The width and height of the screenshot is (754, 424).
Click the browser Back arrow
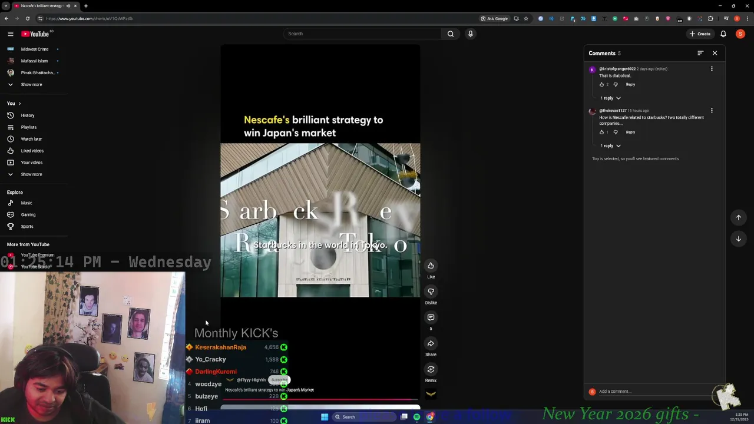pyautogui.click(x=6, y=18)
